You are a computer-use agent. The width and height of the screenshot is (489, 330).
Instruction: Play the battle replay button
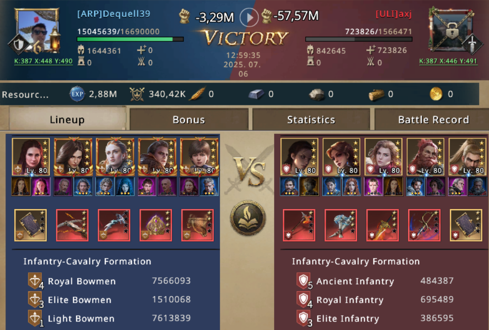pyautogui.click(x=249, y=17)
